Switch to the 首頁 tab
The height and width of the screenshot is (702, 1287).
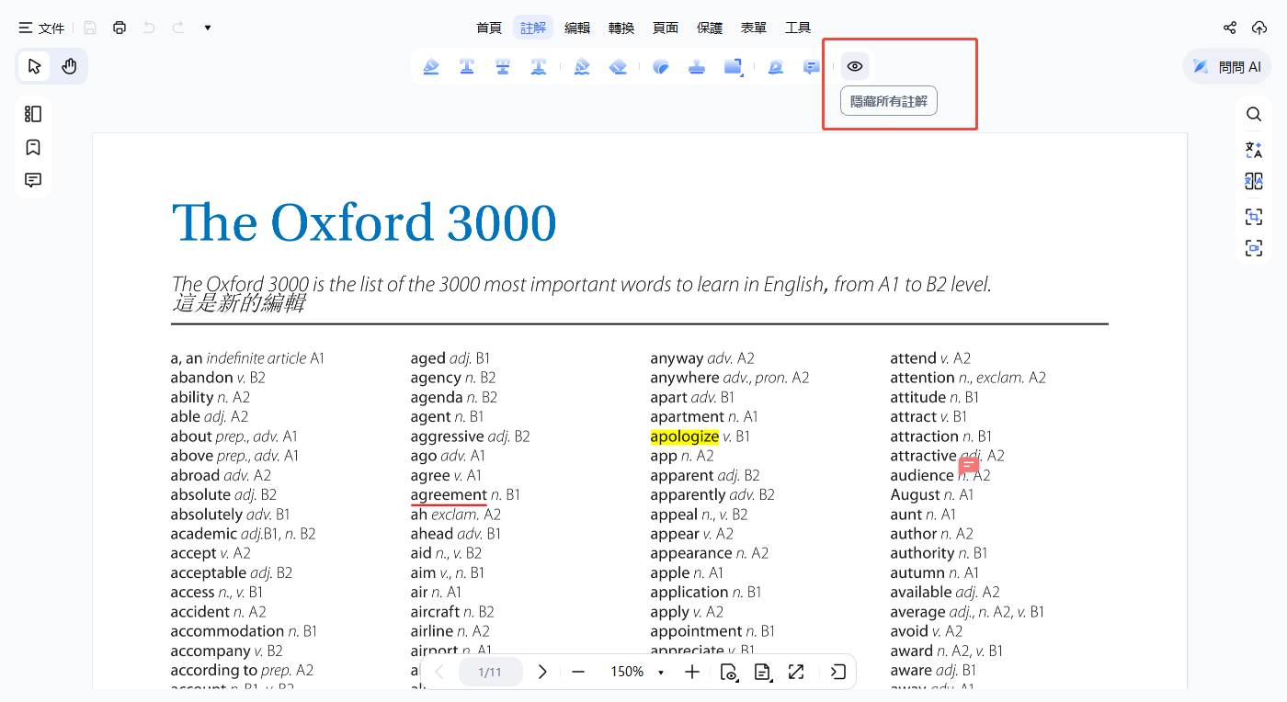pyautogui.click(x=489, y=28)
